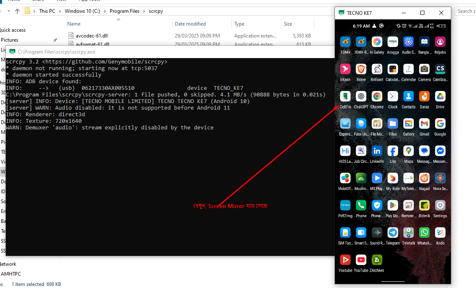Open WhatsApp on the mirrored phone
Screen dimensions: 476x288
(424, 232)
